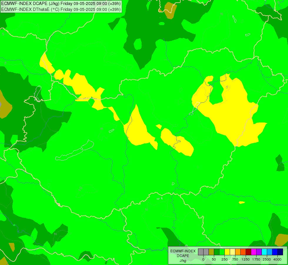Screen dimensions: 288x265
Task: Click the legend unit J/kg
Action: click(x=183, y=261)
